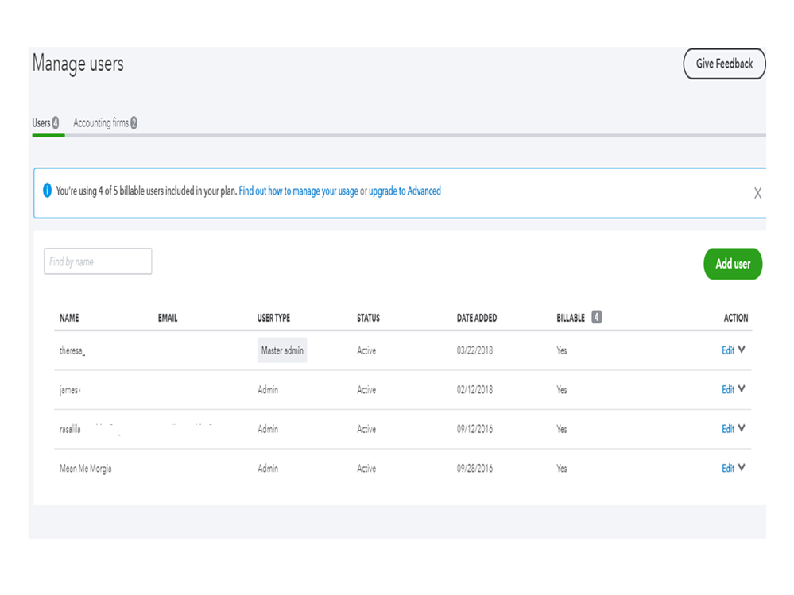Viewport: 794px width, 595px height.
Task: Click the blue info icon in banner
Action: tap(47, 191)
